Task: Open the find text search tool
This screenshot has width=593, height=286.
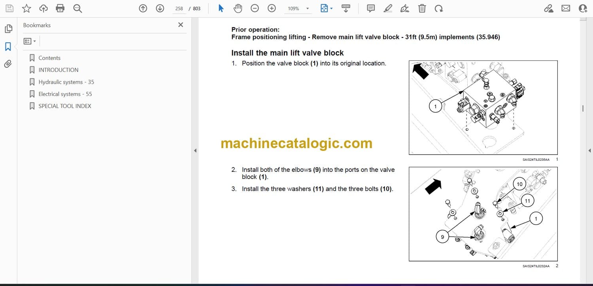Action: [77, 8]
